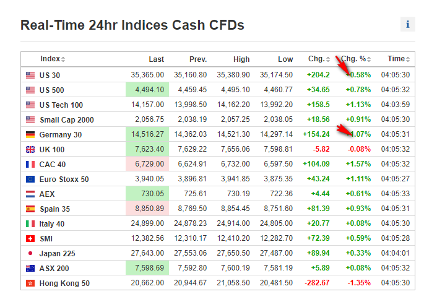This screenshot has height=294, width=424.
Task: Click the info icon beside the title
Action: tap(407, 24)
